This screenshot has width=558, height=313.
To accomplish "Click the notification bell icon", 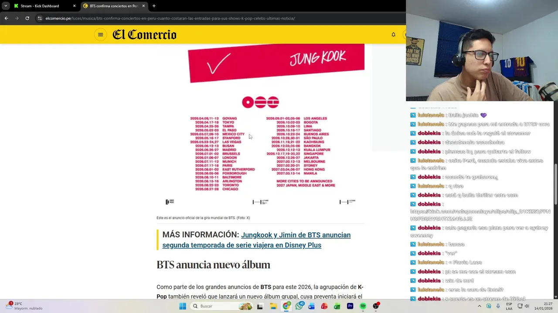I will coord(393,35).
